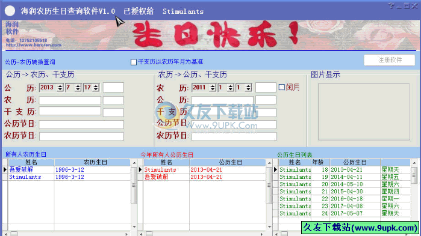Click scroll up arrow of 所有人农历生日 list
421x236 pixels.
coord(134,163)
